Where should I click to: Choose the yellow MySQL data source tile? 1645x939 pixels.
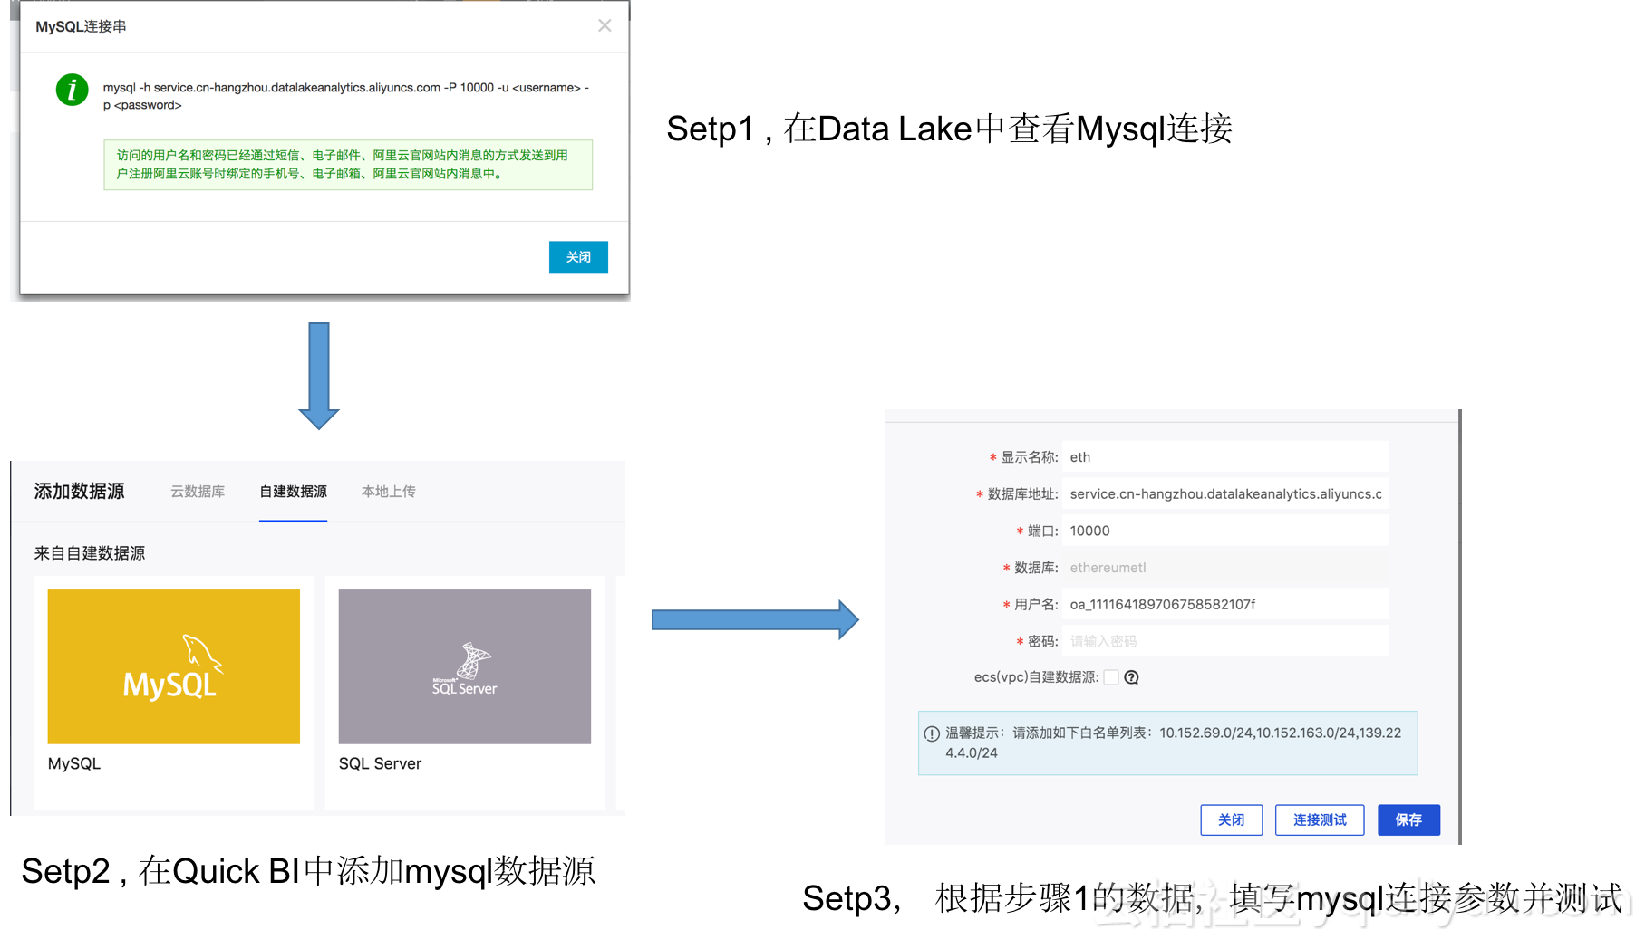(x=174, y=666)
